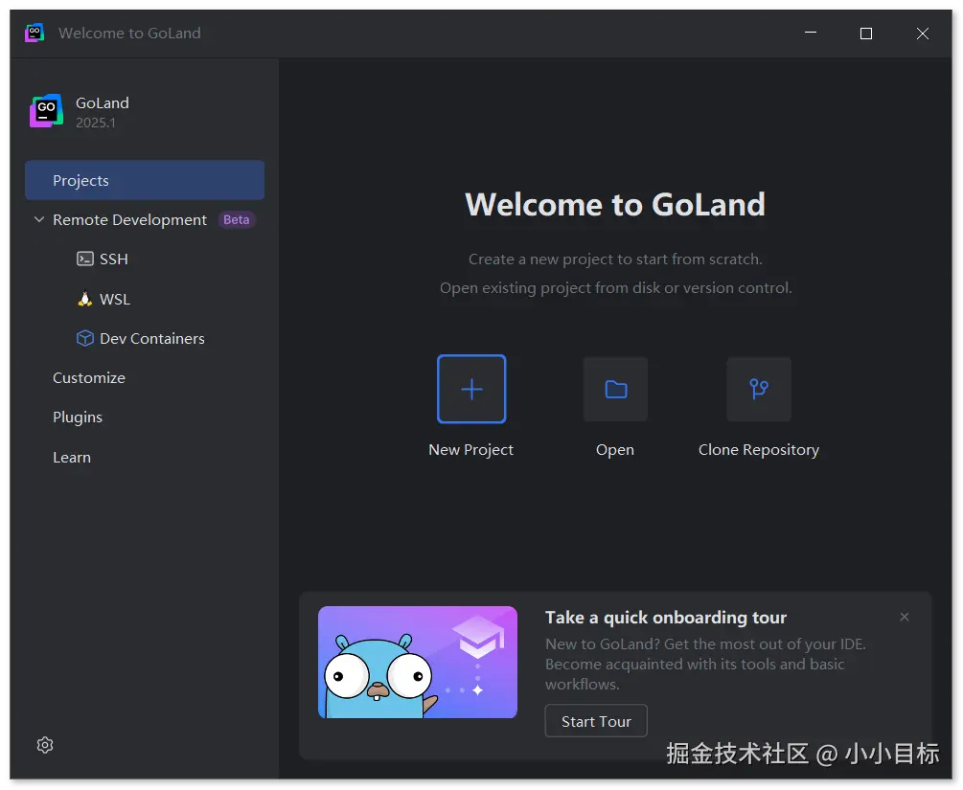
Task: Open the settings gear at bottom left
Action: [45, 745]
